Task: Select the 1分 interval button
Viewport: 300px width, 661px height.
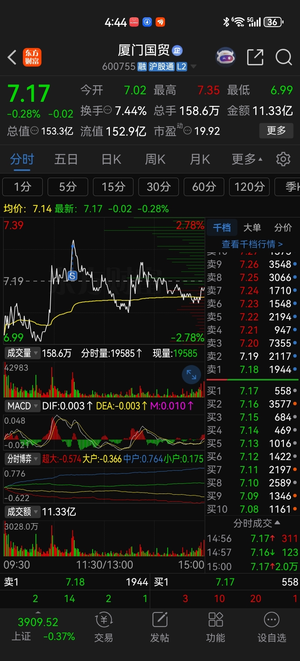Action: coord(22,187)
